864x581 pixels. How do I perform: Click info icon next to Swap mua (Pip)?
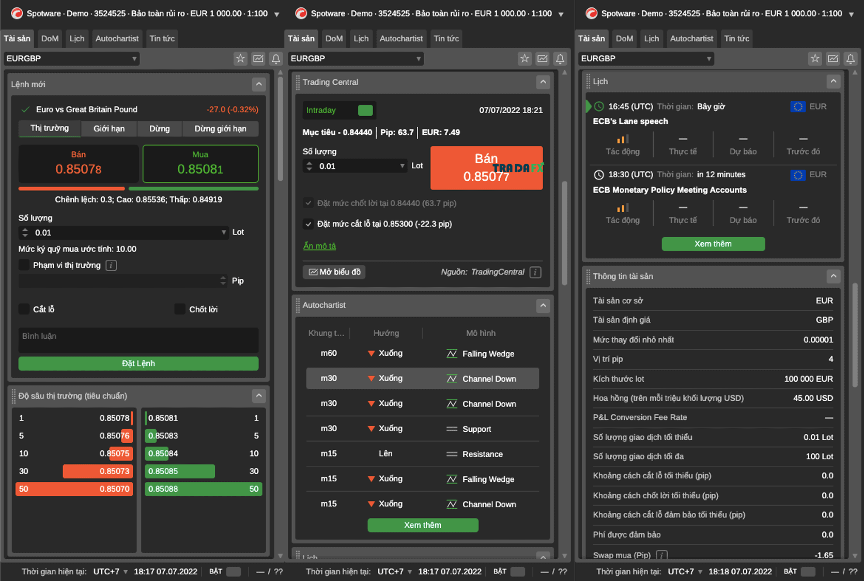[661, 555]
